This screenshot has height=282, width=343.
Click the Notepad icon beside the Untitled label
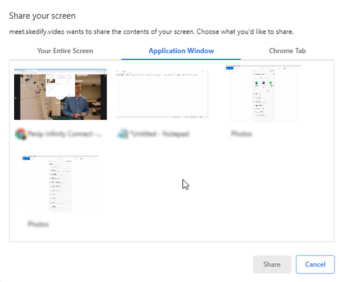122,134
